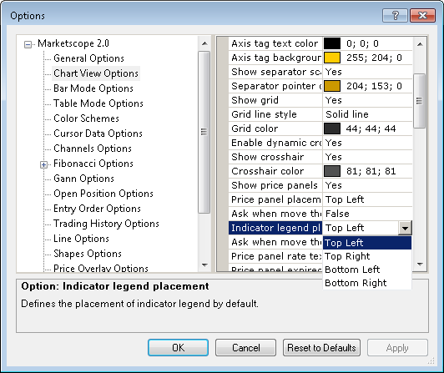Click the Grid line style Solid line value

pos(367,114)
